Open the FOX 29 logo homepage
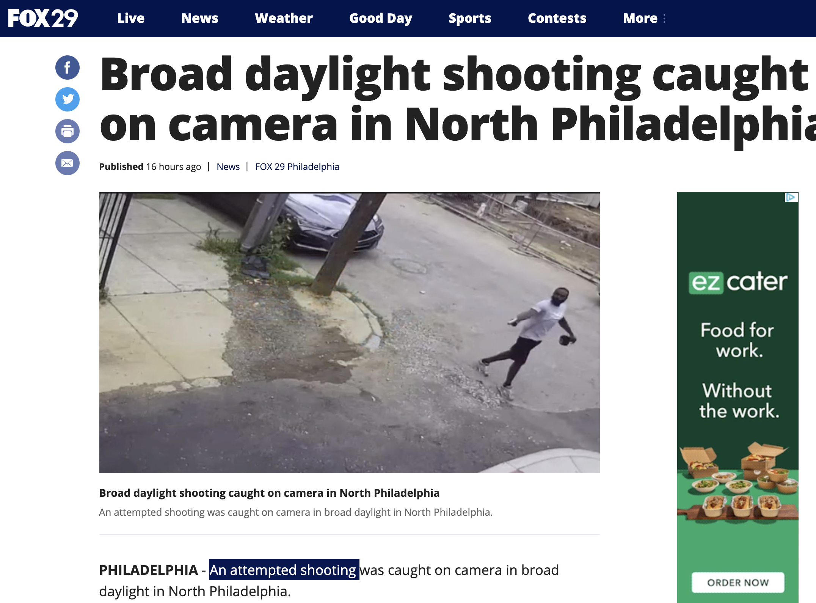816x603 pixels. tap(43, 18)
